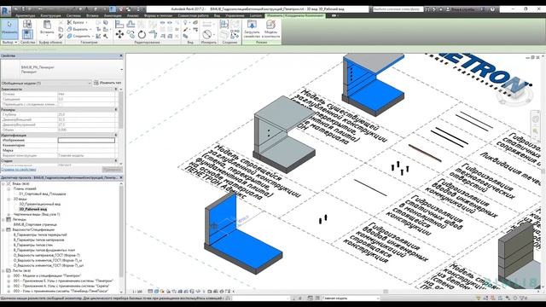
Task: Toggle Перемещать с соседними элементами checkbox
Action: [60, 104]
